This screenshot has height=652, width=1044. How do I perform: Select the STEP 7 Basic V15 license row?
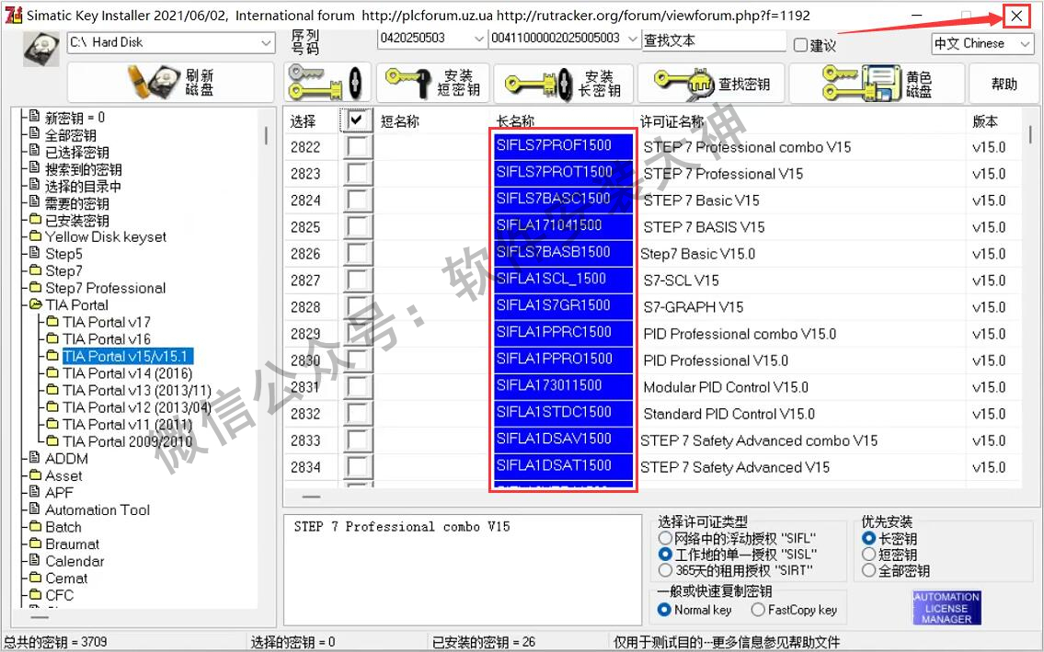click(701, 200)
